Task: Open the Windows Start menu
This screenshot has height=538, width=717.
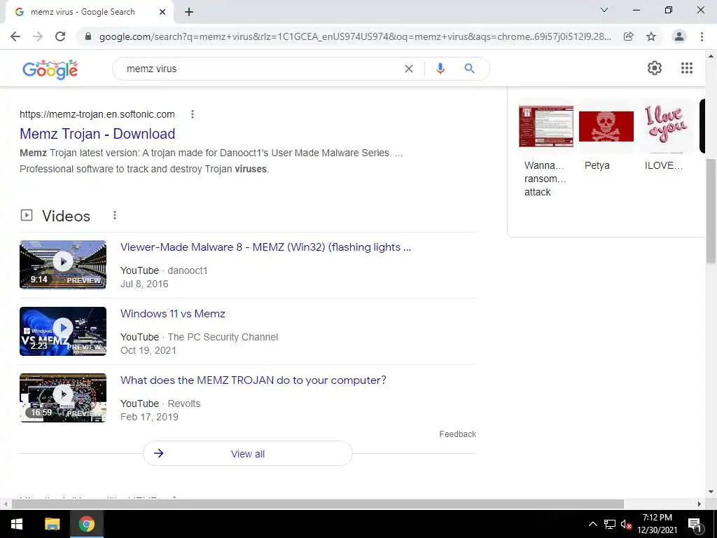Action: [17, 524]
